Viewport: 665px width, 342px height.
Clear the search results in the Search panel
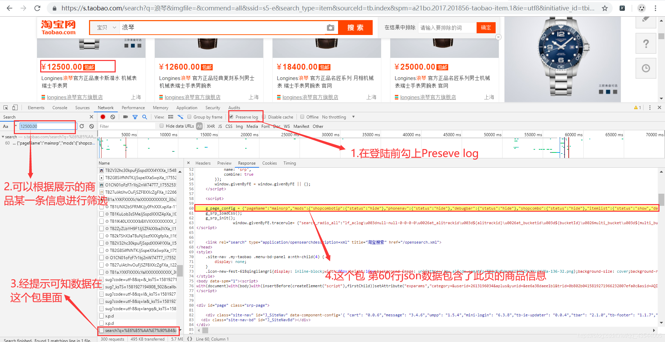click(91, 126)
